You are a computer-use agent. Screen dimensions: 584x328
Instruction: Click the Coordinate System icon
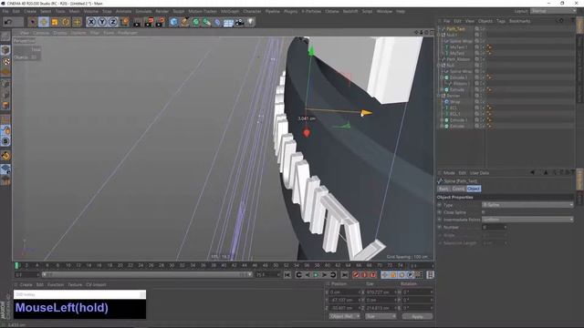pyautogui.click(x=124, y=22)
